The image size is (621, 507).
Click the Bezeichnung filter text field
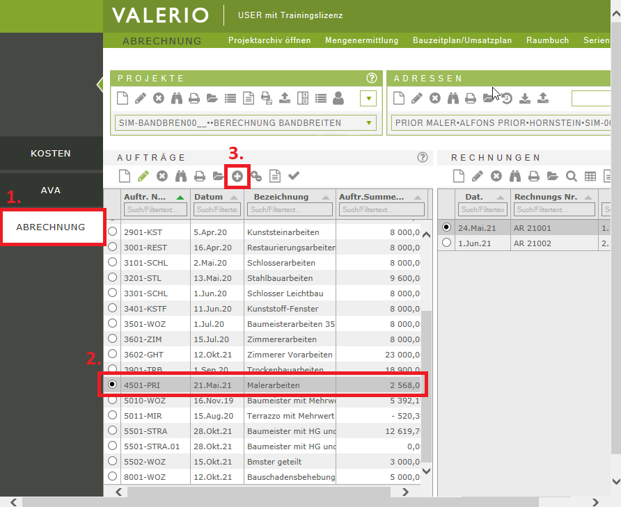coord(290,209)
